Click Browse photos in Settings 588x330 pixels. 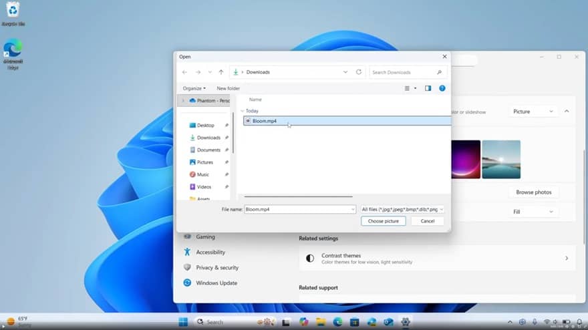tap(534, 192)
